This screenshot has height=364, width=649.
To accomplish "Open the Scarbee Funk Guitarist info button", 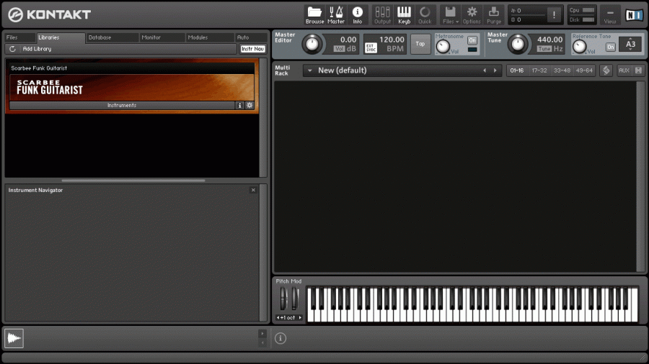I will click(x=239, y=105).
